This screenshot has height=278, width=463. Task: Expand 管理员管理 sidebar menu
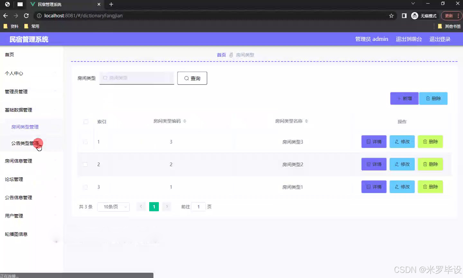[31, 92]
